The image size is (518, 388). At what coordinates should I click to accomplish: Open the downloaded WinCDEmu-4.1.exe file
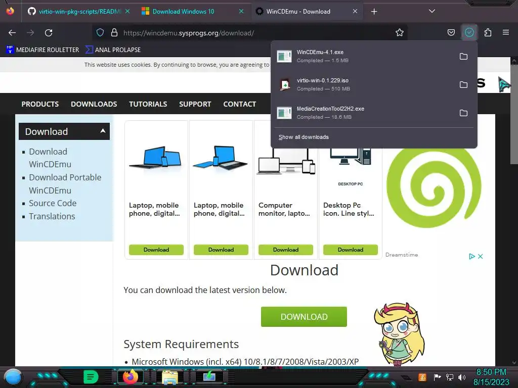(x=363, y=57)
